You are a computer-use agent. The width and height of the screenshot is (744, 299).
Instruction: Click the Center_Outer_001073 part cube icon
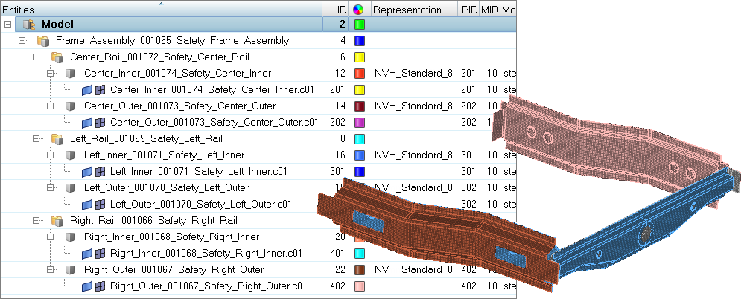tap(70, 106)
